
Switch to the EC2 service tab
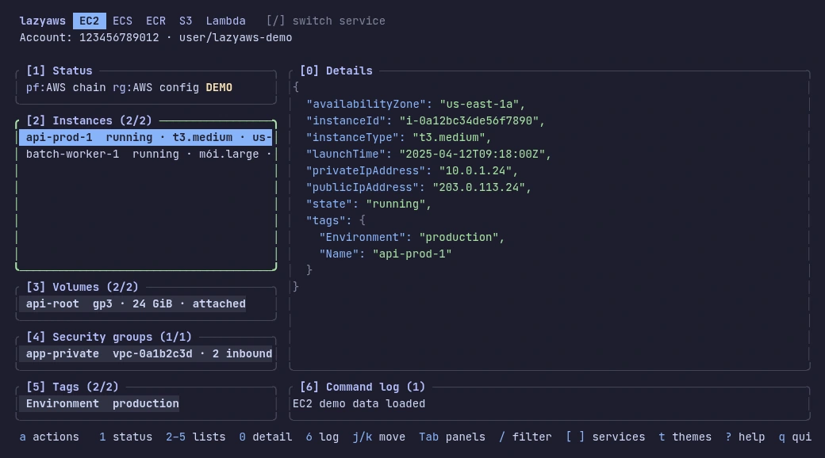89,21
